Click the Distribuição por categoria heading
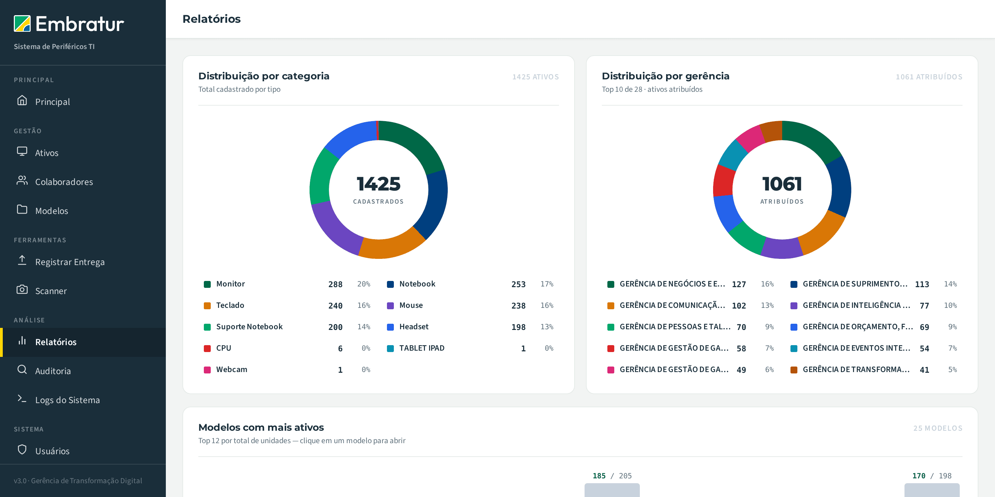Image resolution: width=995 pixels, height=497 pixels. (264, 76)
